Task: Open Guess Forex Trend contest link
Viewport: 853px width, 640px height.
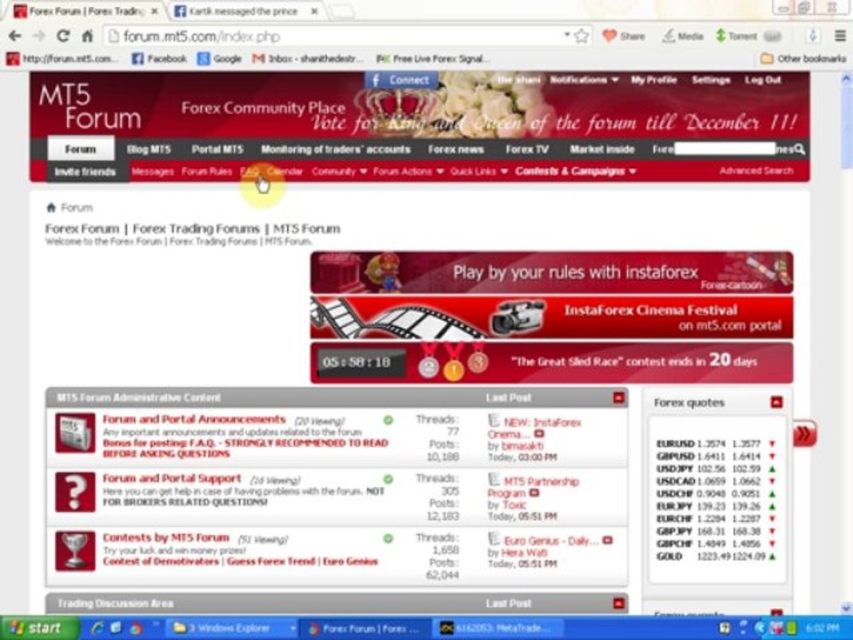Action: coord(271,561)
